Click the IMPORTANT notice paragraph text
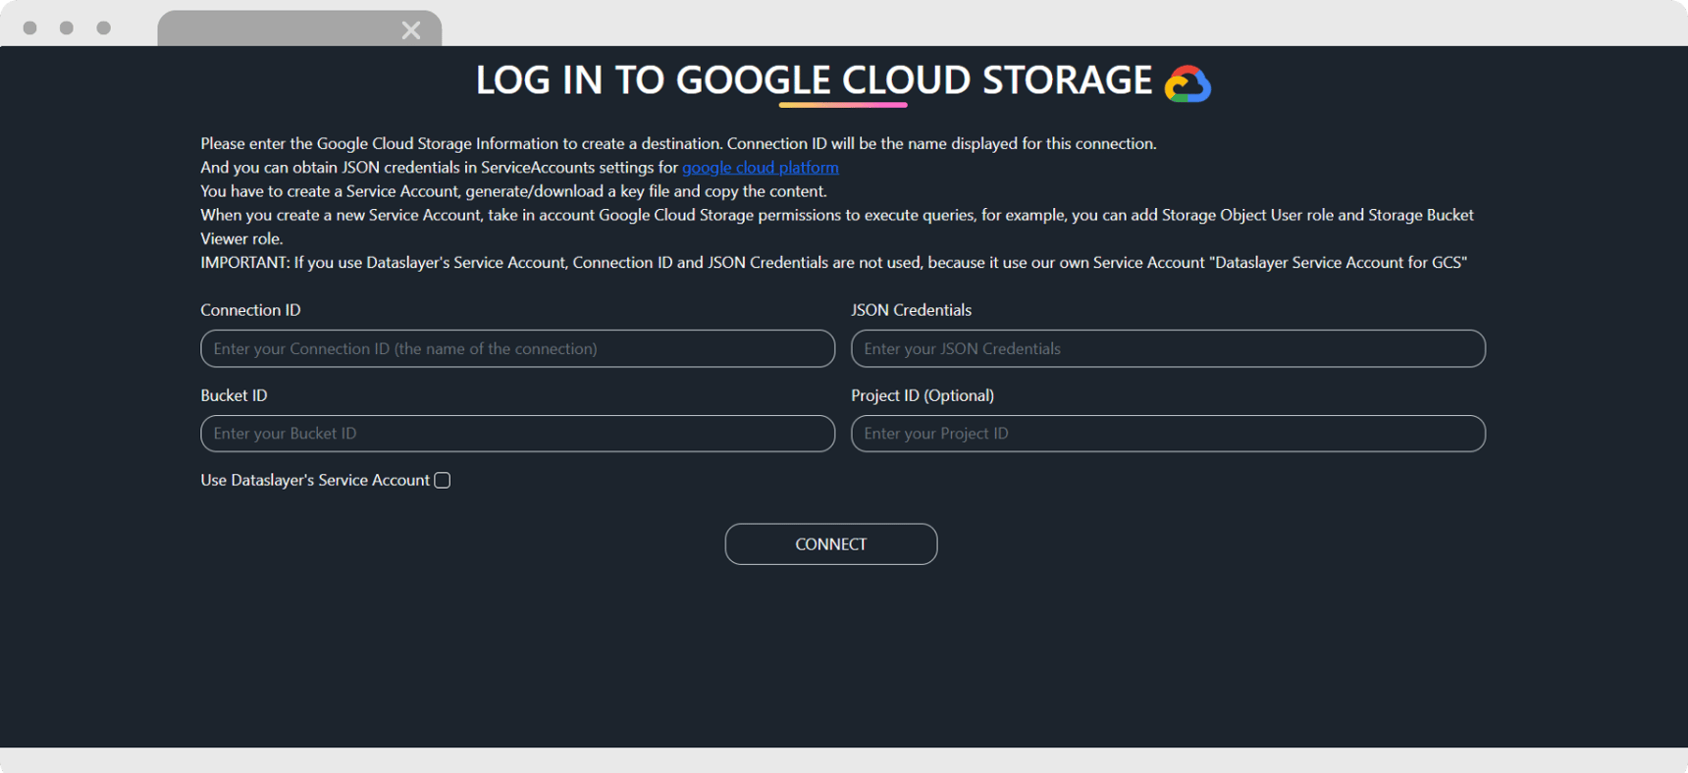Screen dimensions: 1688x773 coord(833,263)
